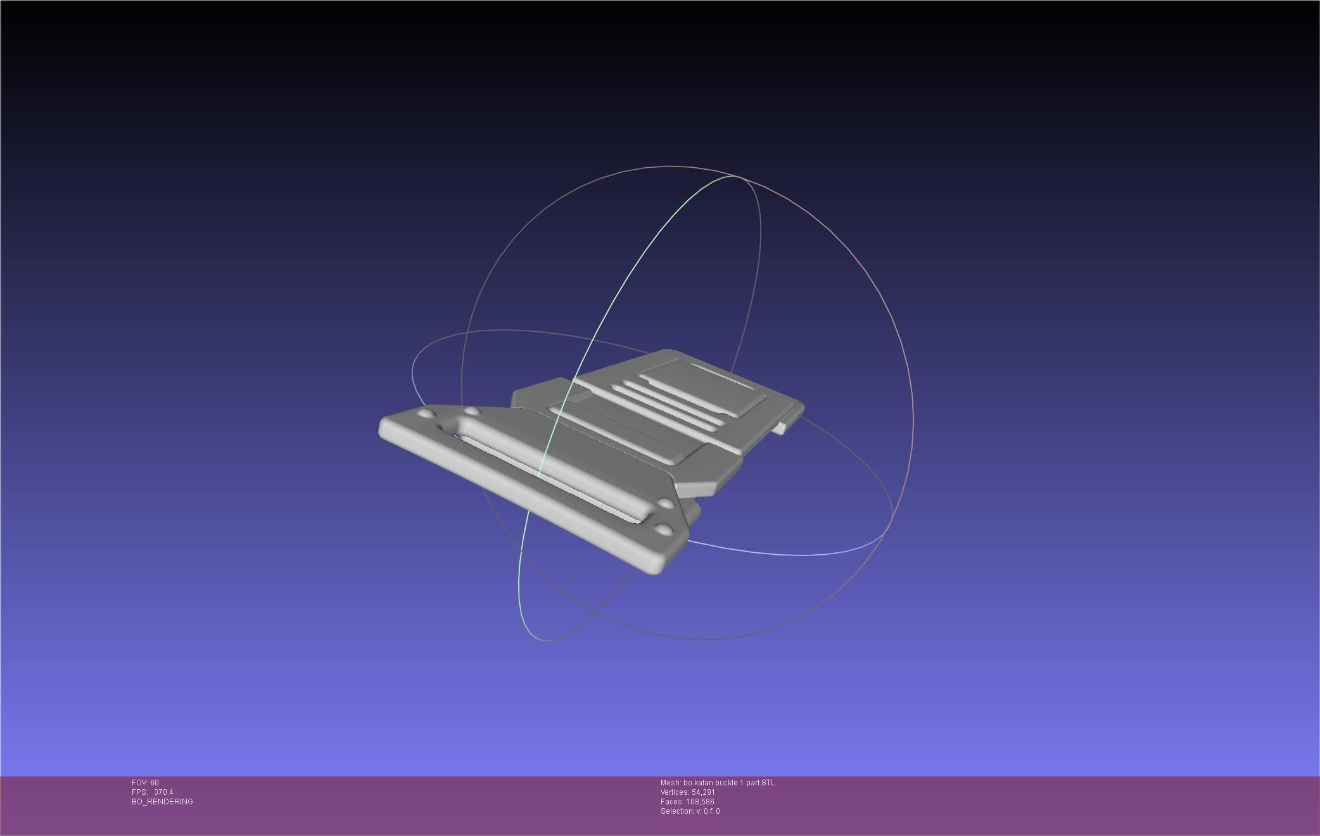Click the rectangular recess on the rear buckle plate

tap(703, 386)
